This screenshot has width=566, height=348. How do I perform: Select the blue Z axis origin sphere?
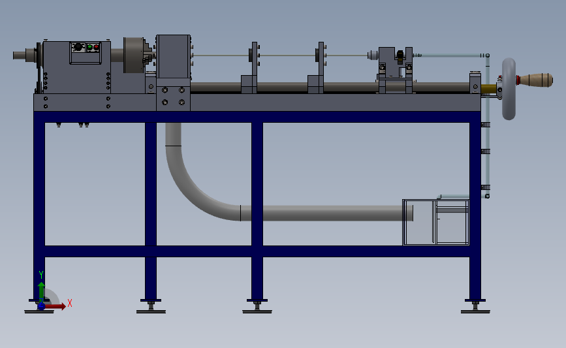tap(42, 306)
